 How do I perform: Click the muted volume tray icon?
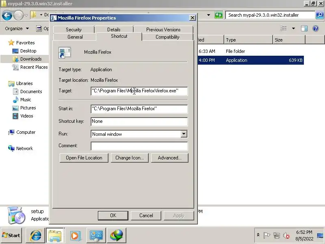[x=286, y=235]
